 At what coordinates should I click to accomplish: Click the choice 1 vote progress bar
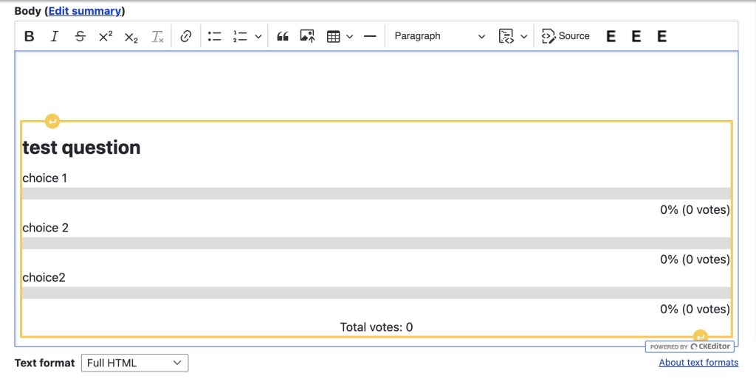pos(376,193)
